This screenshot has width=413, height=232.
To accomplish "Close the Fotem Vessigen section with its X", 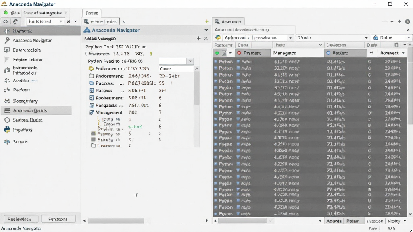I will coord(206,38).
